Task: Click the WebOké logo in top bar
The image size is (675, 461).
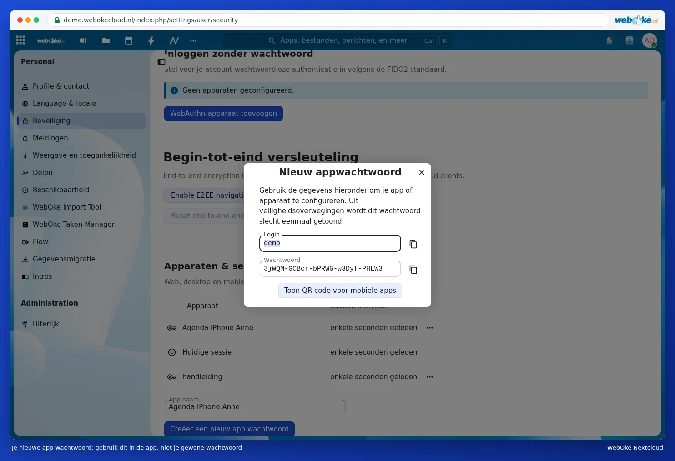Action: point(51,40)
